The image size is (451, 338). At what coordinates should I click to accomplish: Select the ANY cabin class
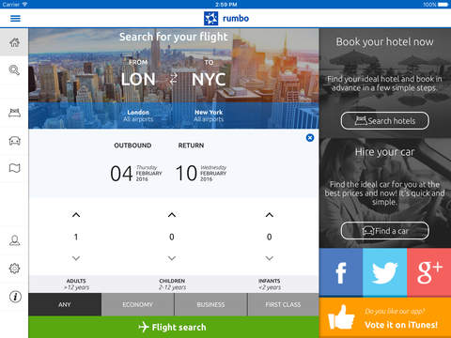tap(65, 304)
